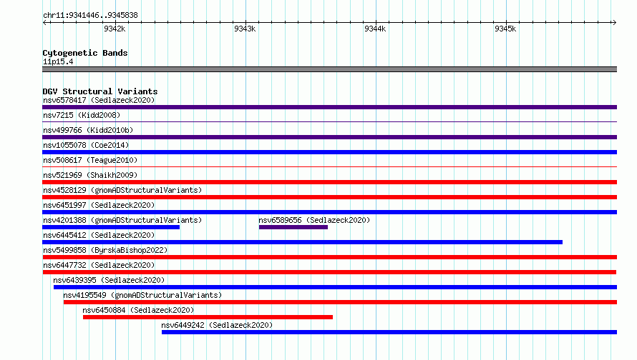The width and height of the screenshot is (637, 360).
Task: Select the short purple nsv6589656 bar
Action: tap(293, 227)
